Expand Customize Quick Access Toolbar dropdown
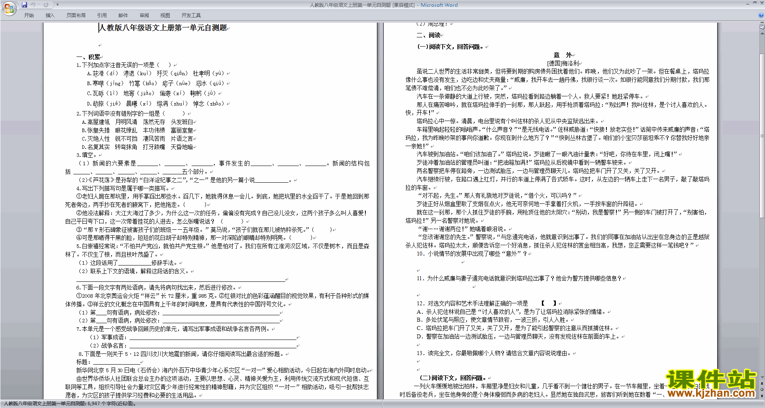The width and height of the screenshot is (765, 408). point(57,5)
